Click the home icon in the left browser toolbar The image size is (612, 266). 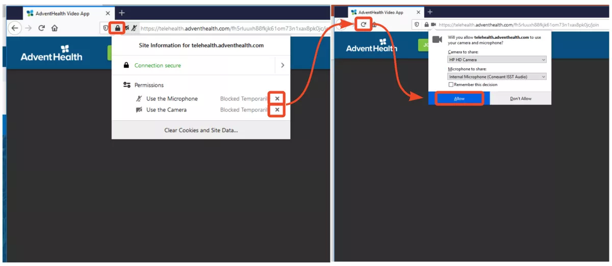click(x=55, y=29)
